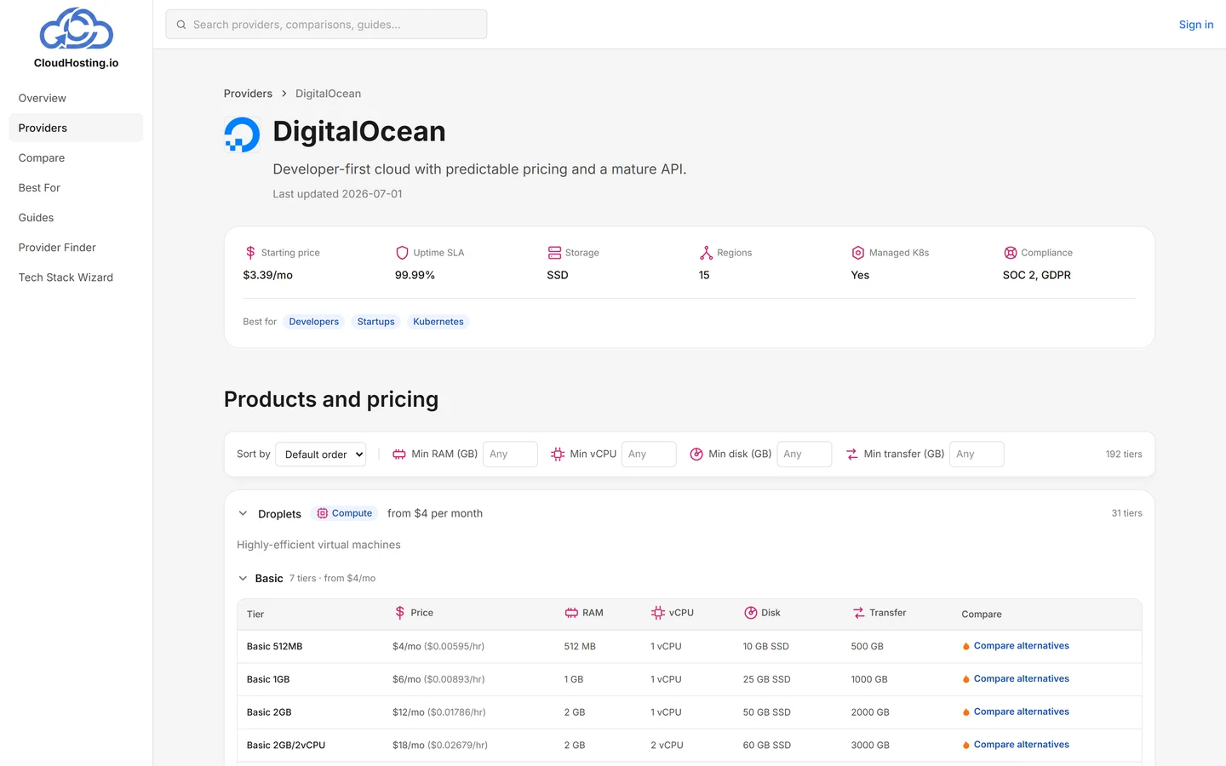
Task: Click the flame icon in Basic 2GB/2vCPU row
Action: pyautogui.click(x=966, y=746)
